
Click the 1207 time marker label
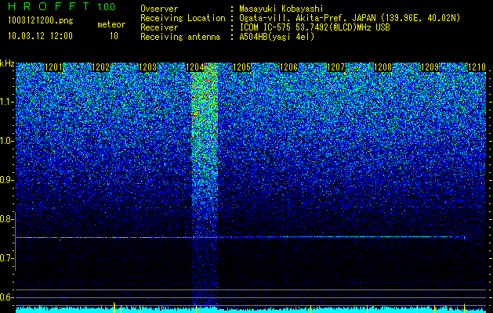(335, 67)
